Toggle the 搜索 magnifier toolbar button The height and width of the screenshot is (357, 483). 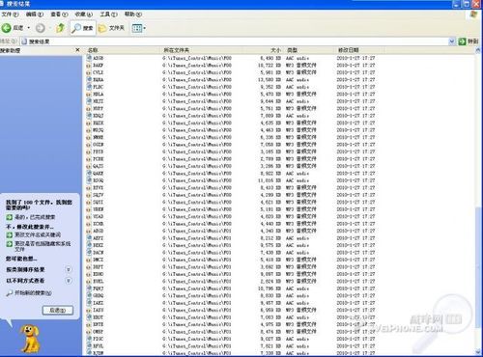click(x=83, y=28)
